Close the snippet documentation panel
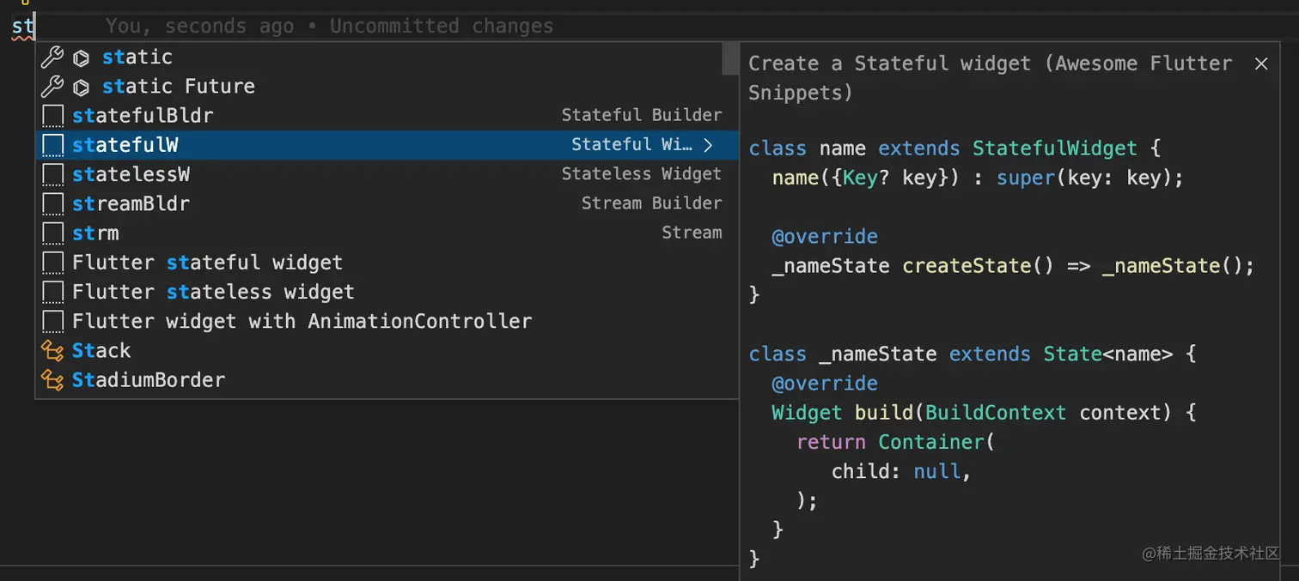 coord(1261,64)
